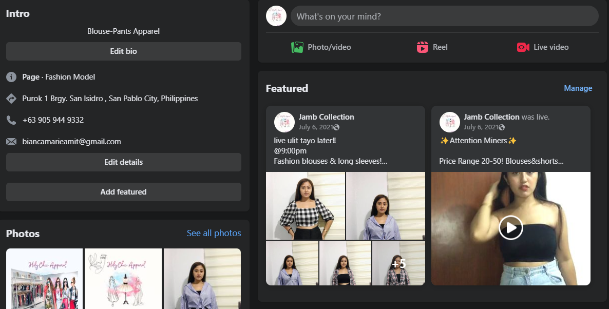Click the phone icon next to +63 905 944 9332
Screen dimensions: 609x309
[x=11, y=120]
